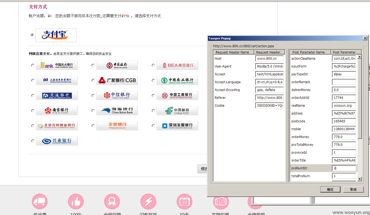370x215 pixels.
Task: Select 中国工商银行 radio button
Action: coord(153,95)
